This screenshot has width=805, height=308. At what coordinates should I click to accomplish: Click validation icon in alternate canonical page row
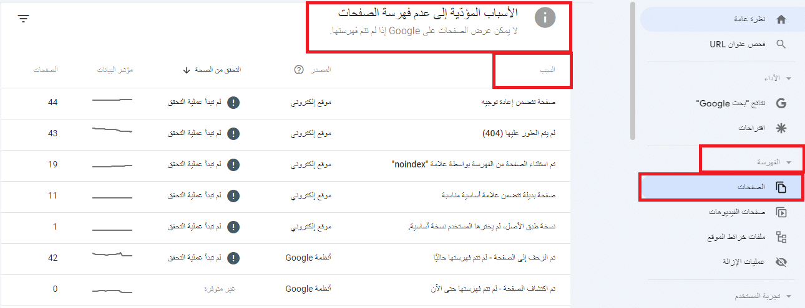coord(233,196)
